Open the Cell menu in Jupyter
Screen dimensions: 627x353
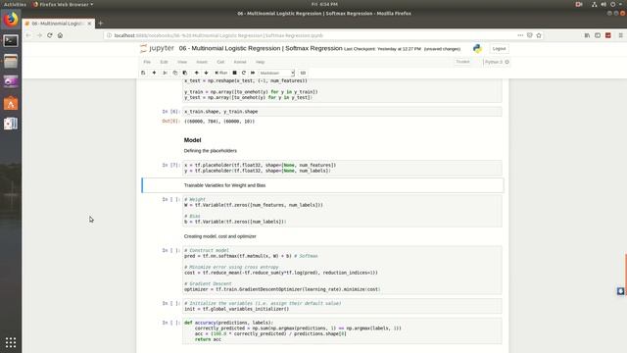(x=220, y=62)
